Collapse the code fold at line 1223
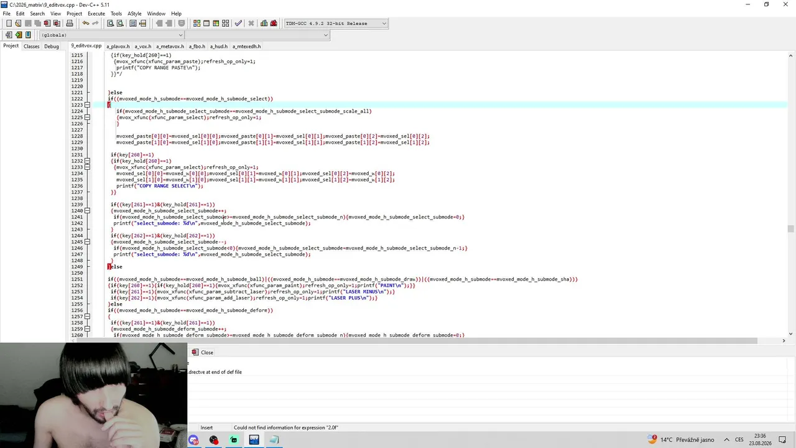The width and height of the screenshot is (796, 448). [87, 105]
